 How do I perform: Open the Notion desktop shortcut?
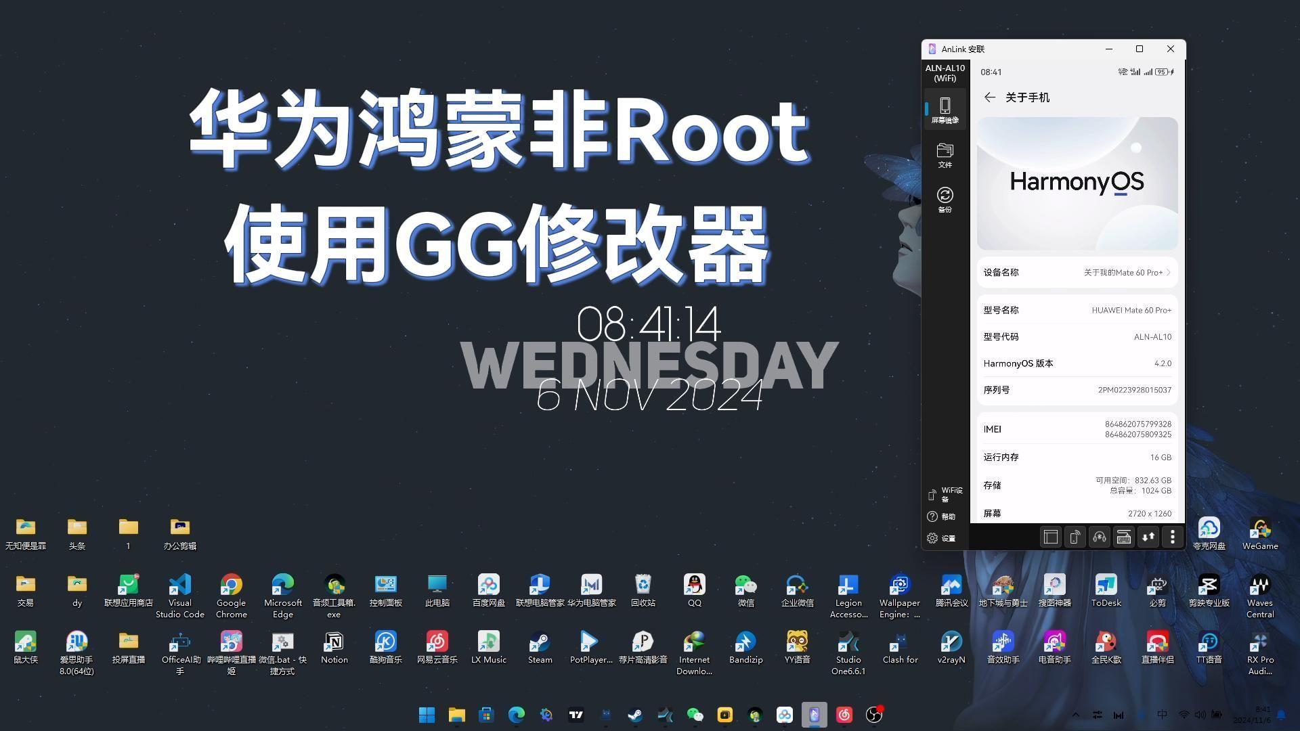tap(334, 647)
